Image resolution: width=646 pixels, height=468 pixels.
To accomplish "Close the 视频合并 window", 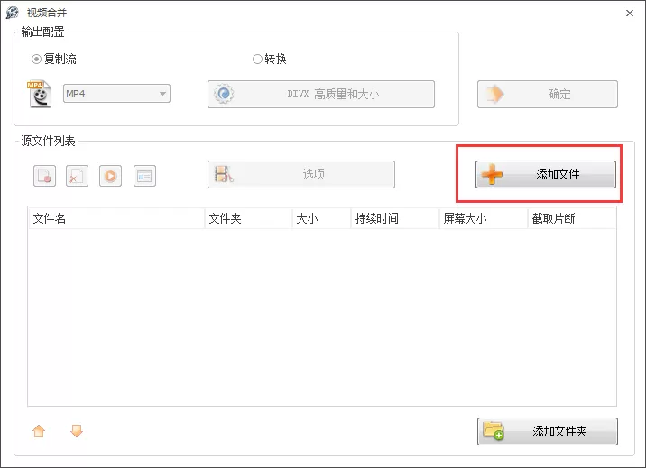I will (x=630, y=14).
